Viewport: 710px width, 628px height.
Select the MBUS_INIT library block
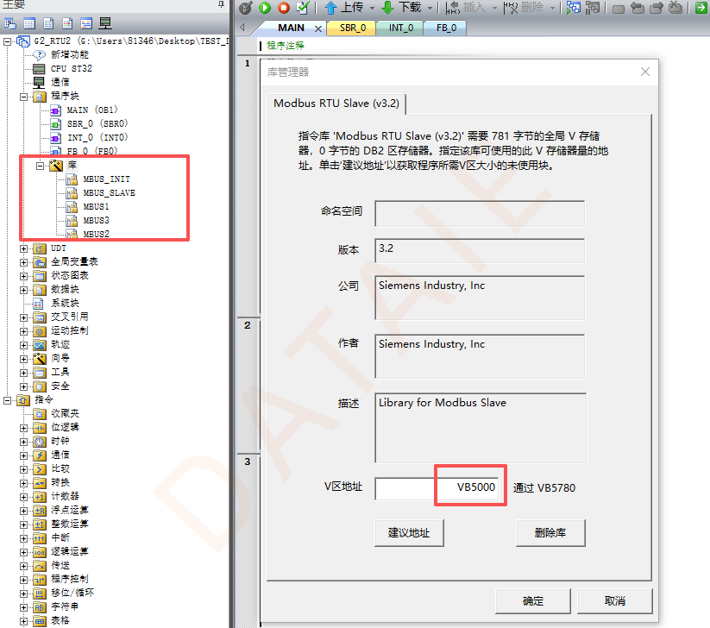click(x=106, y=179)
